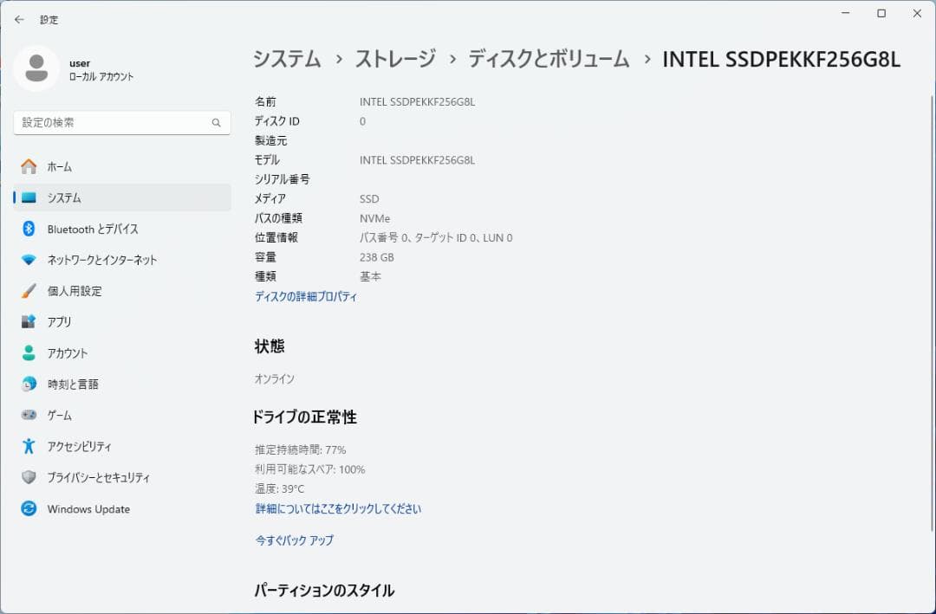Click 今すぐバックアップ link

click(x=296, y=540)
